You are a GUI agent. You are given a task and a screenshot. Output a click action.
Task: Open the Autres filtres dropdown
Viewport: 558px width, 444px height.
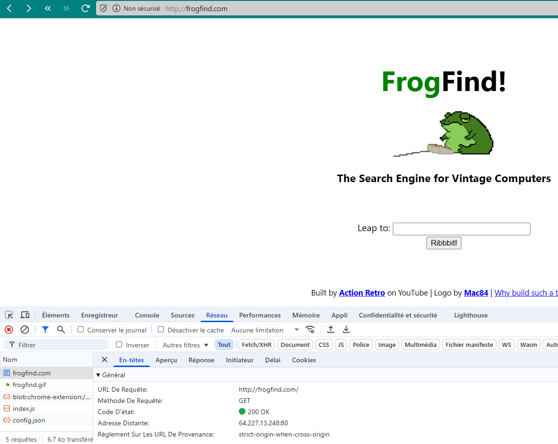(185, 345)
